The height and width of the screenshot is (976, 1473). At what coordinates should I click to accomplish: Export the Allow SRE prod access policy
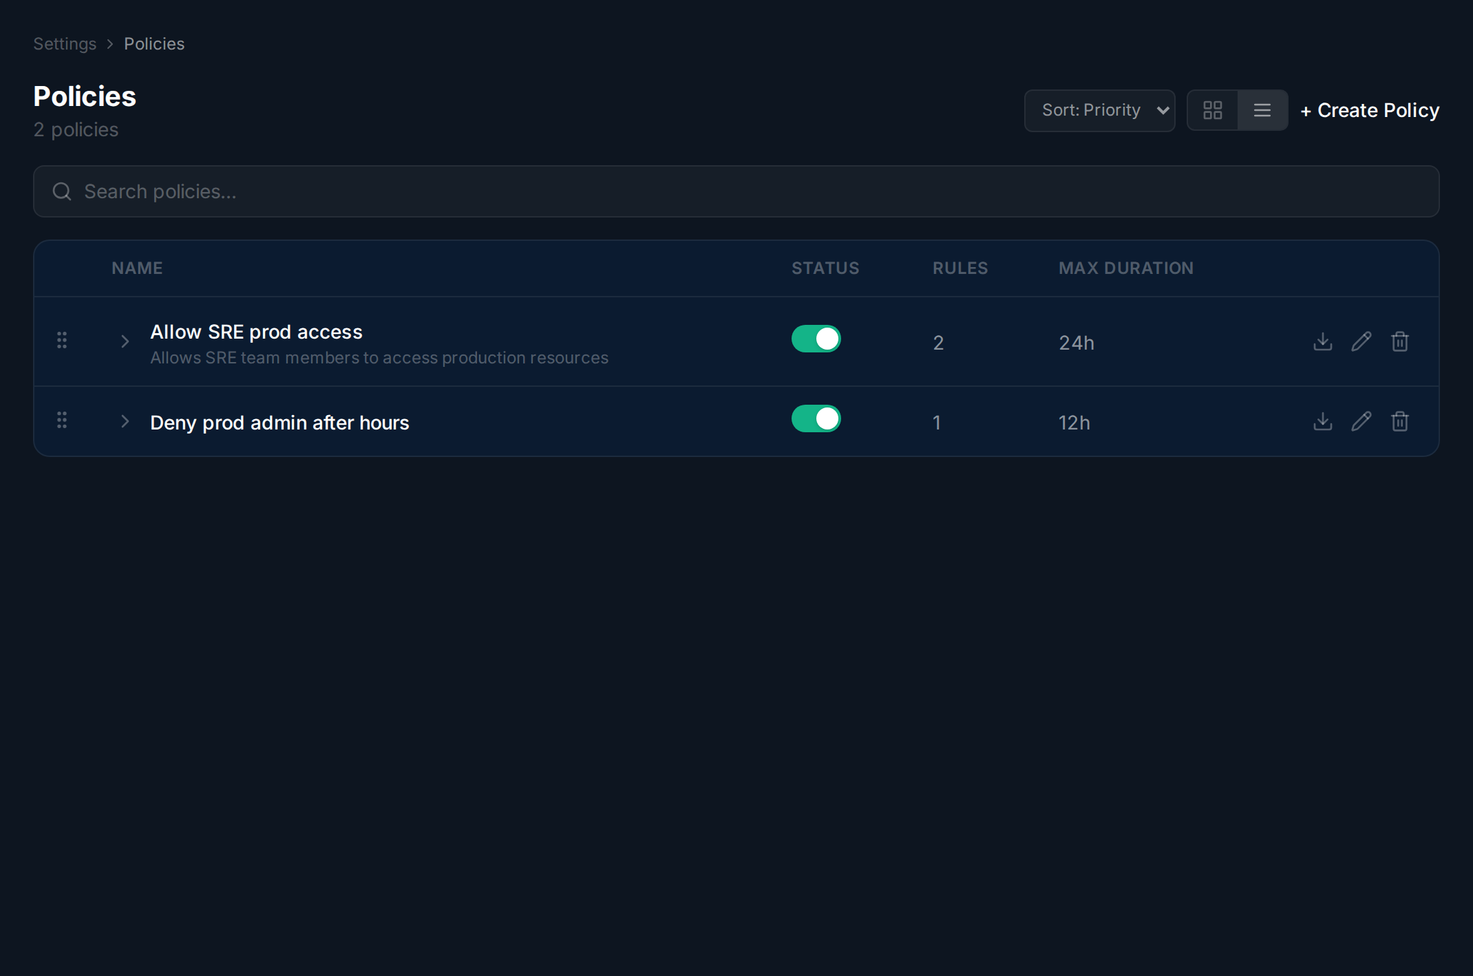(1323, 341)
